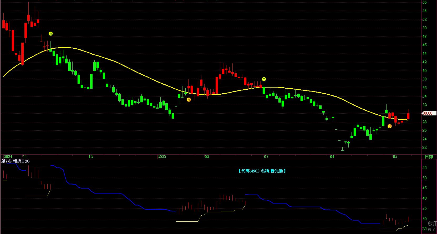Click the 30.00 current price tag

click(x=429, y=113)
